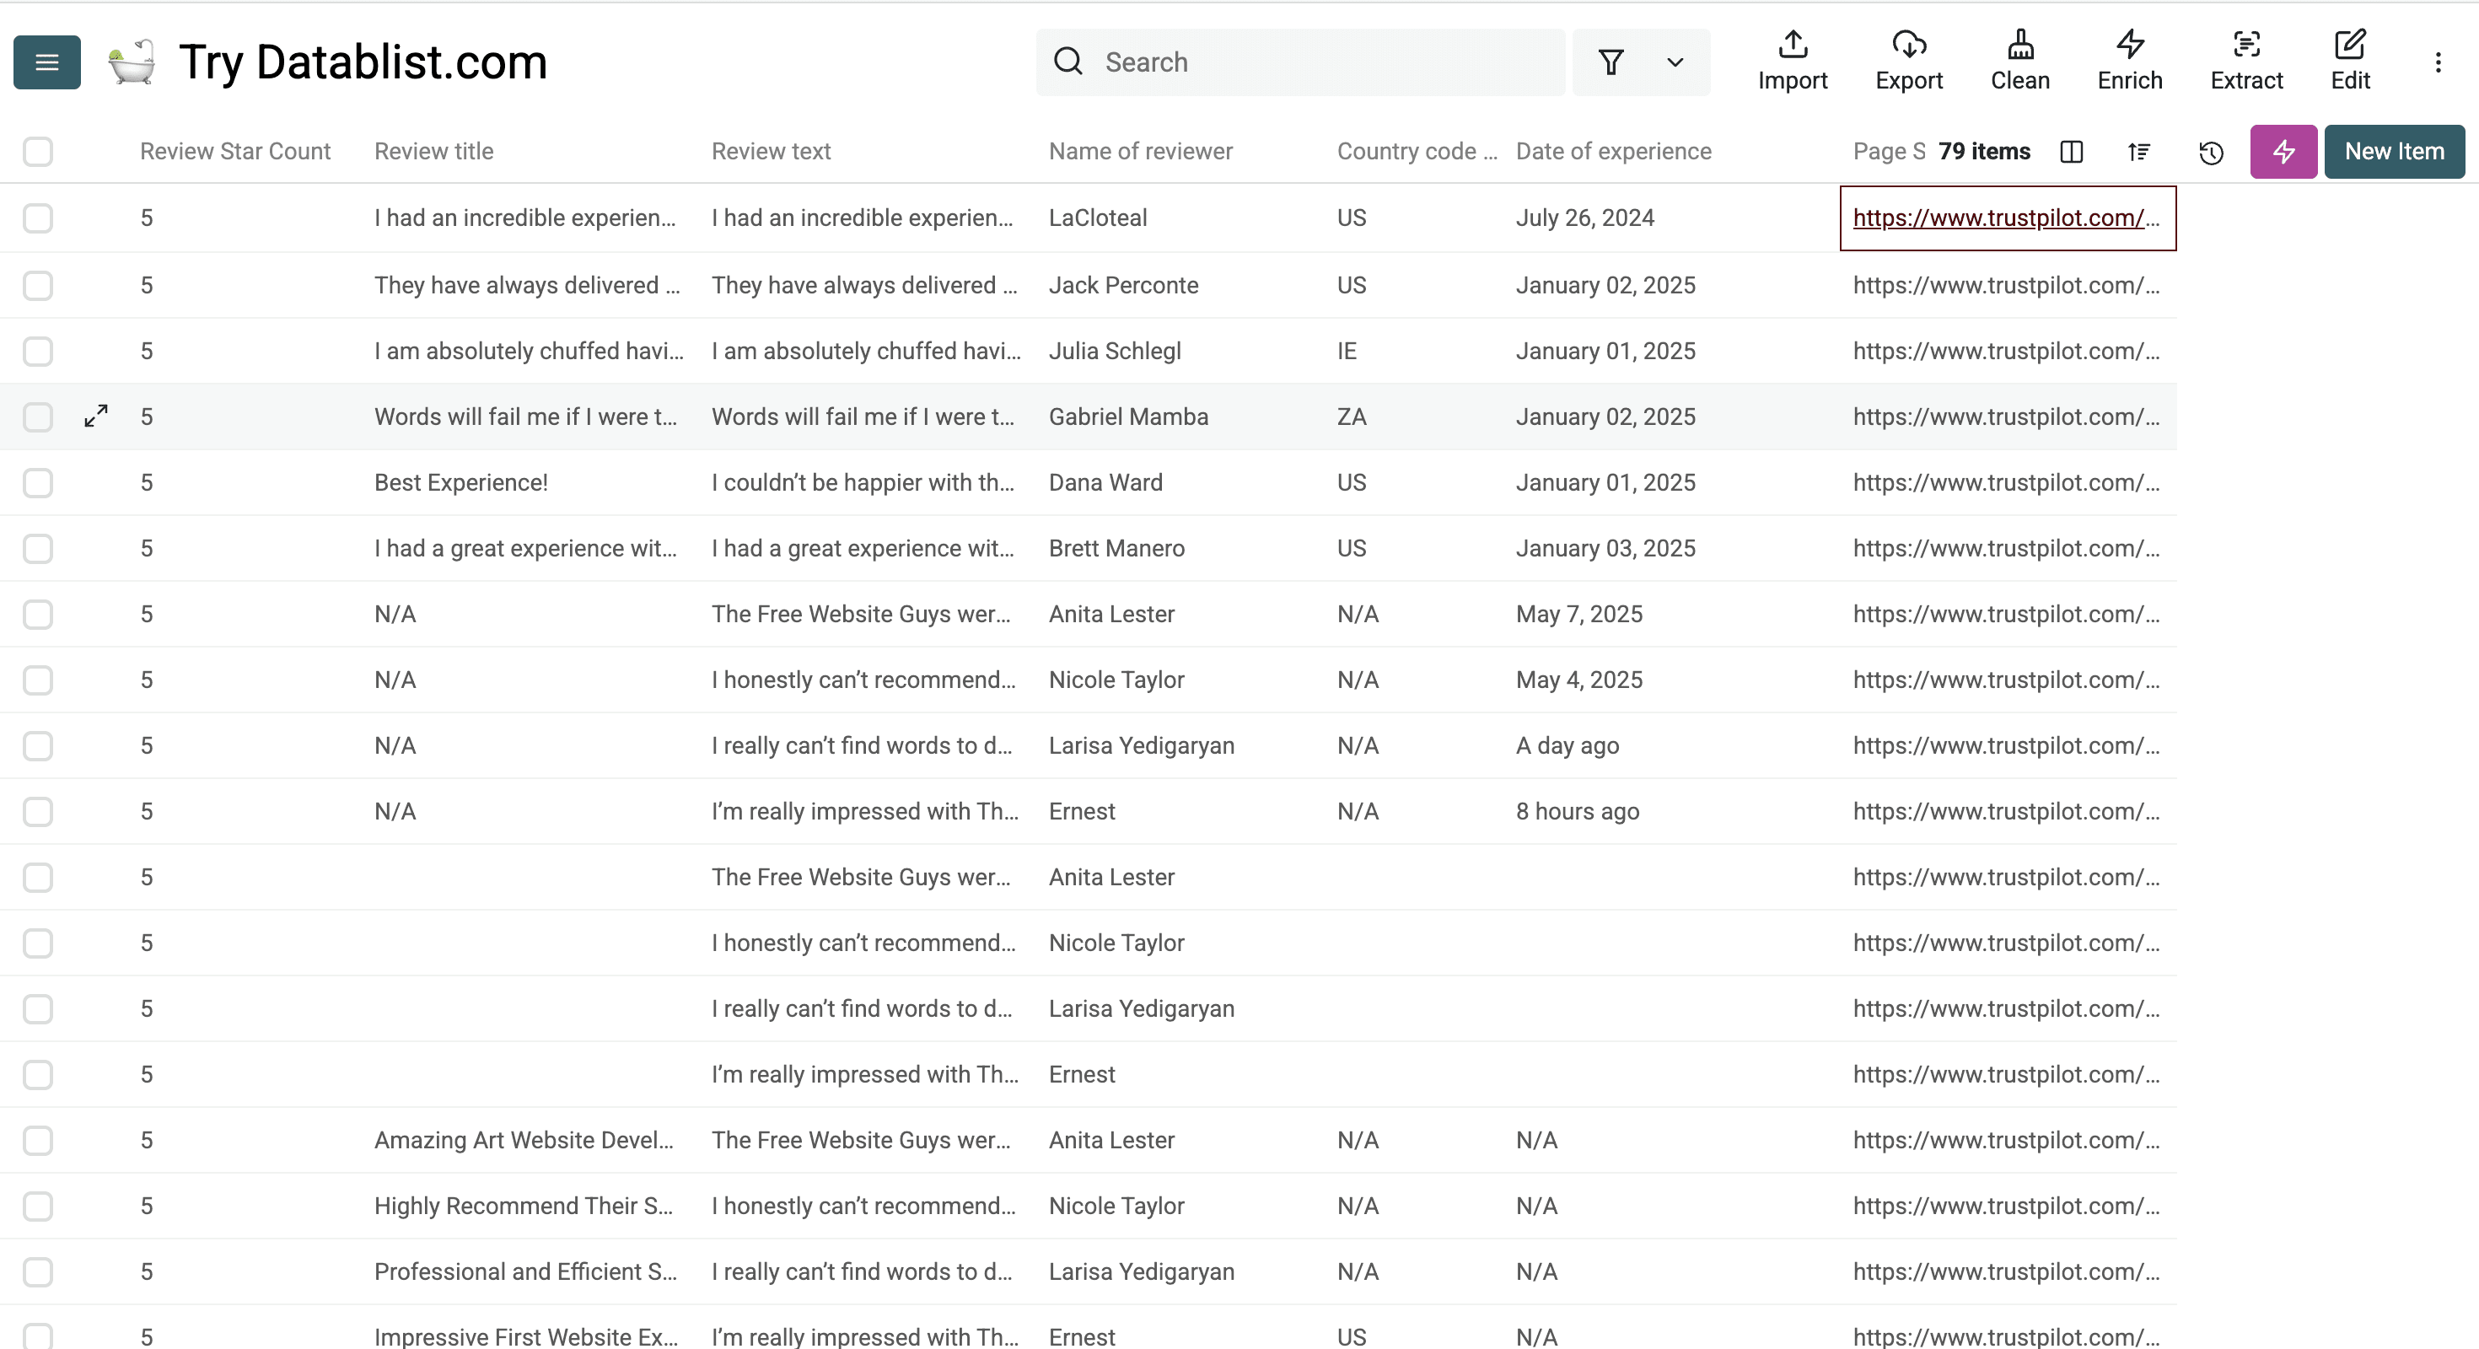The width and height of the screenshot is (2479, 1349).
Task: Open the Export tool
Action: [x=1909, y=61]
